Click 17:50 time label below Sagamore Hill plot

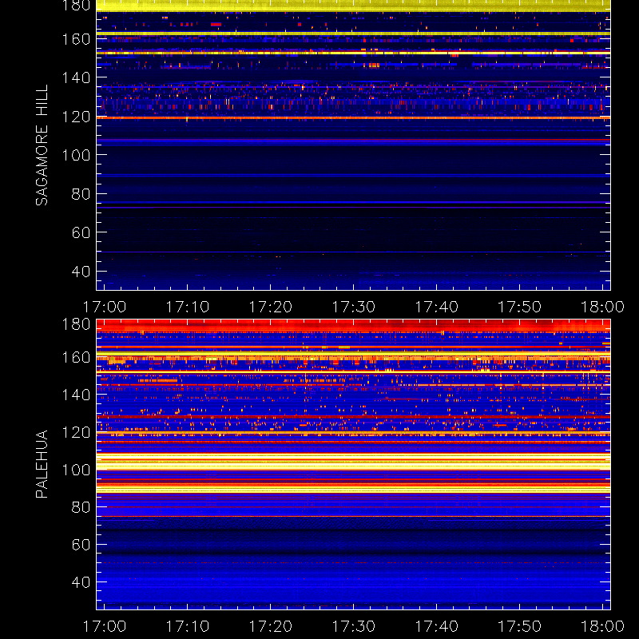tap(520, 307)
